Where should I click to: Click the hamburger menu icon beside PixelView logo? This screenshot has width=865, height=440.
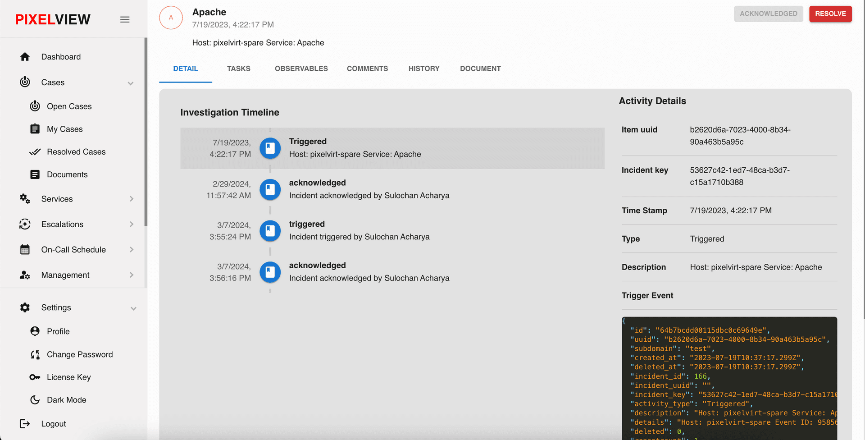125,19
